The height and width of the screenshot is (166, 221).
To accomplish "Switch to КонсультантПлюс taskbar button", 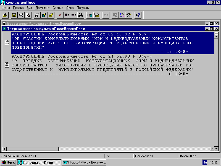I will (39, 162).
